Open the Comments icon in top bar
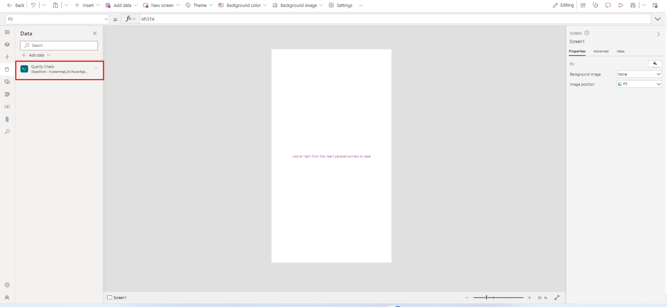Image resolution: width=667 pixels, height=307 pixels. (608, 5)
